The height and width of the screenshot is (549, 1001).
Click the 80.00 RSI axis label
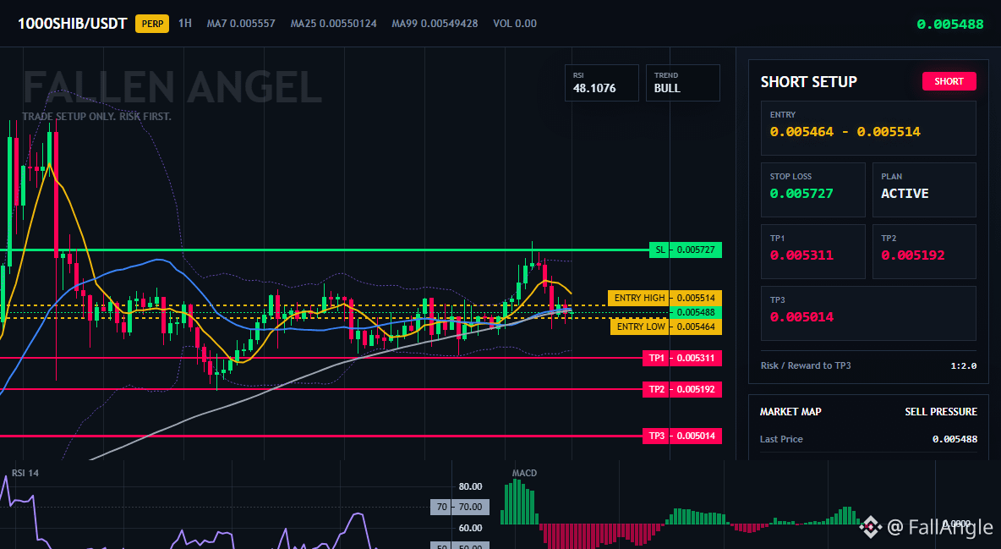click(x=471, y=486)
